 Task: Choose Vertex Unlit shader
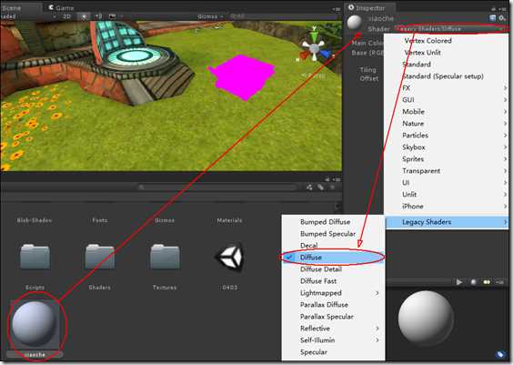pyautogui.click(x=447, y=53)
